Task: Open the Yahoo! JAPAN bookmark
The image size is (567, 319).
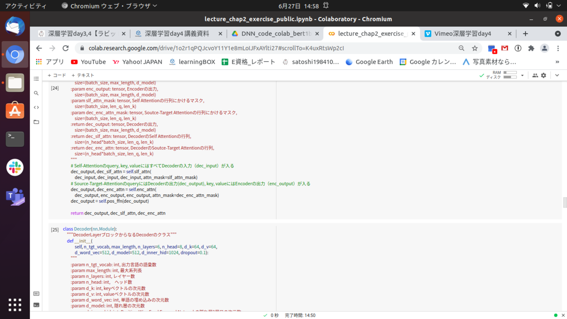Action: [x=137, y=62]
